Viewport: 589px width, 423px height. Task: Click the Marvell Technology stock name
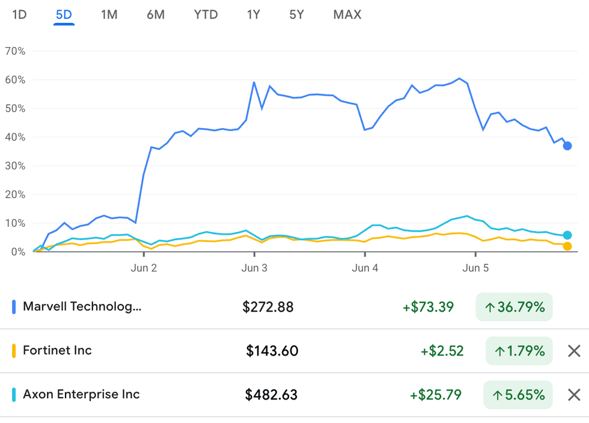[x=82, y=306]
